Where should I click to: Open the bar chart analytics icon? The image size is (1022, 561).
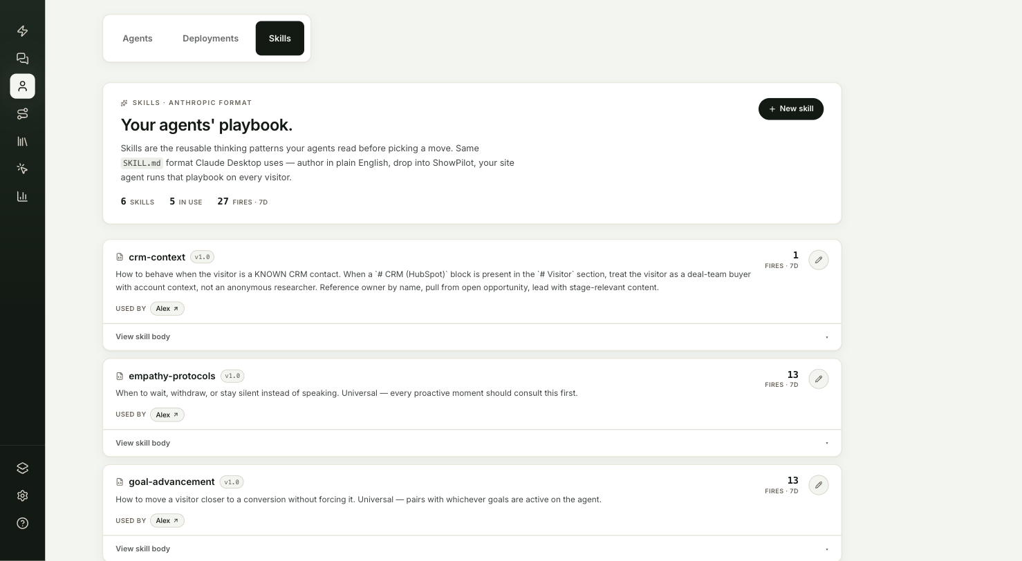point(22,197)
